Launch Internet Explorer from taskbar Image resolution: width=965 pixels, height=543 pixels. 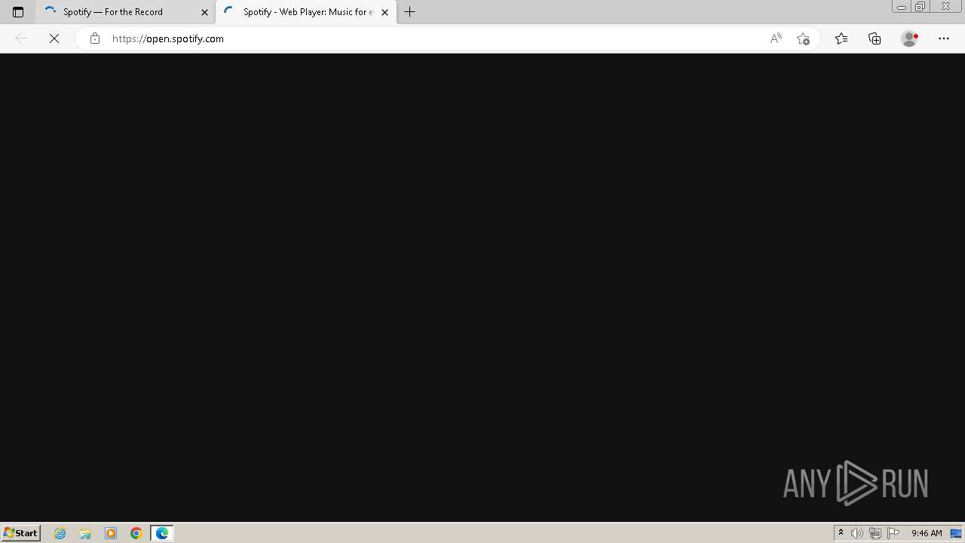coord(60,533)
